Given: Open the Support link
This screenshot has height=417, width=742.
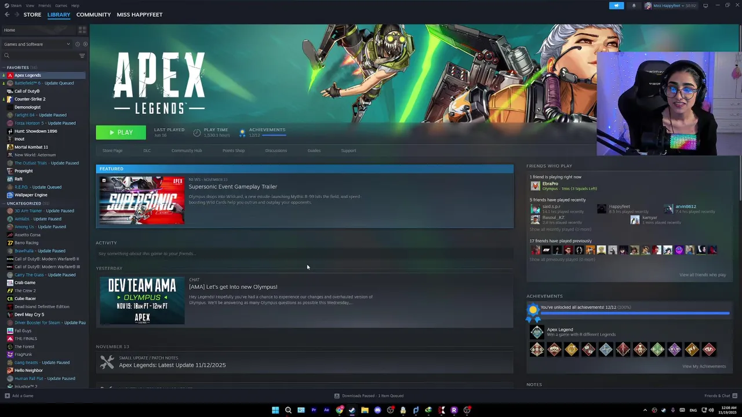Looking at the screenshot, I should click(348, 151).
